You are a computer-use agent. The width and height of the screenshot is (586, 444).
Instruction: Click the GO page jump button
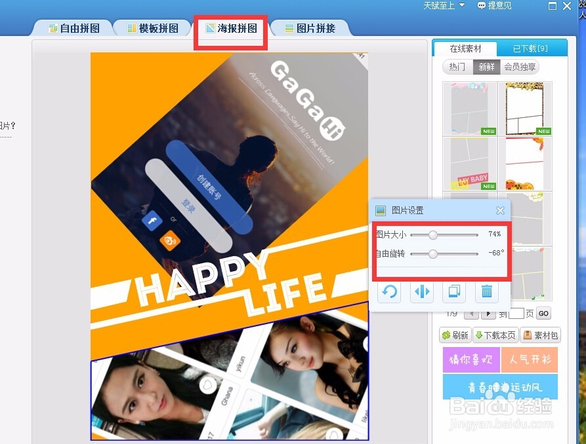click(543, 314)
